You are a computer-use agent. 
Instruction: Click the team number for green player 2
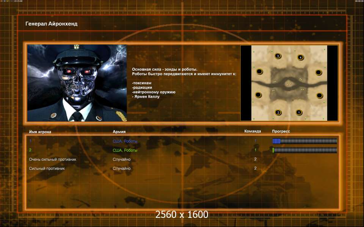click(255, 150)
